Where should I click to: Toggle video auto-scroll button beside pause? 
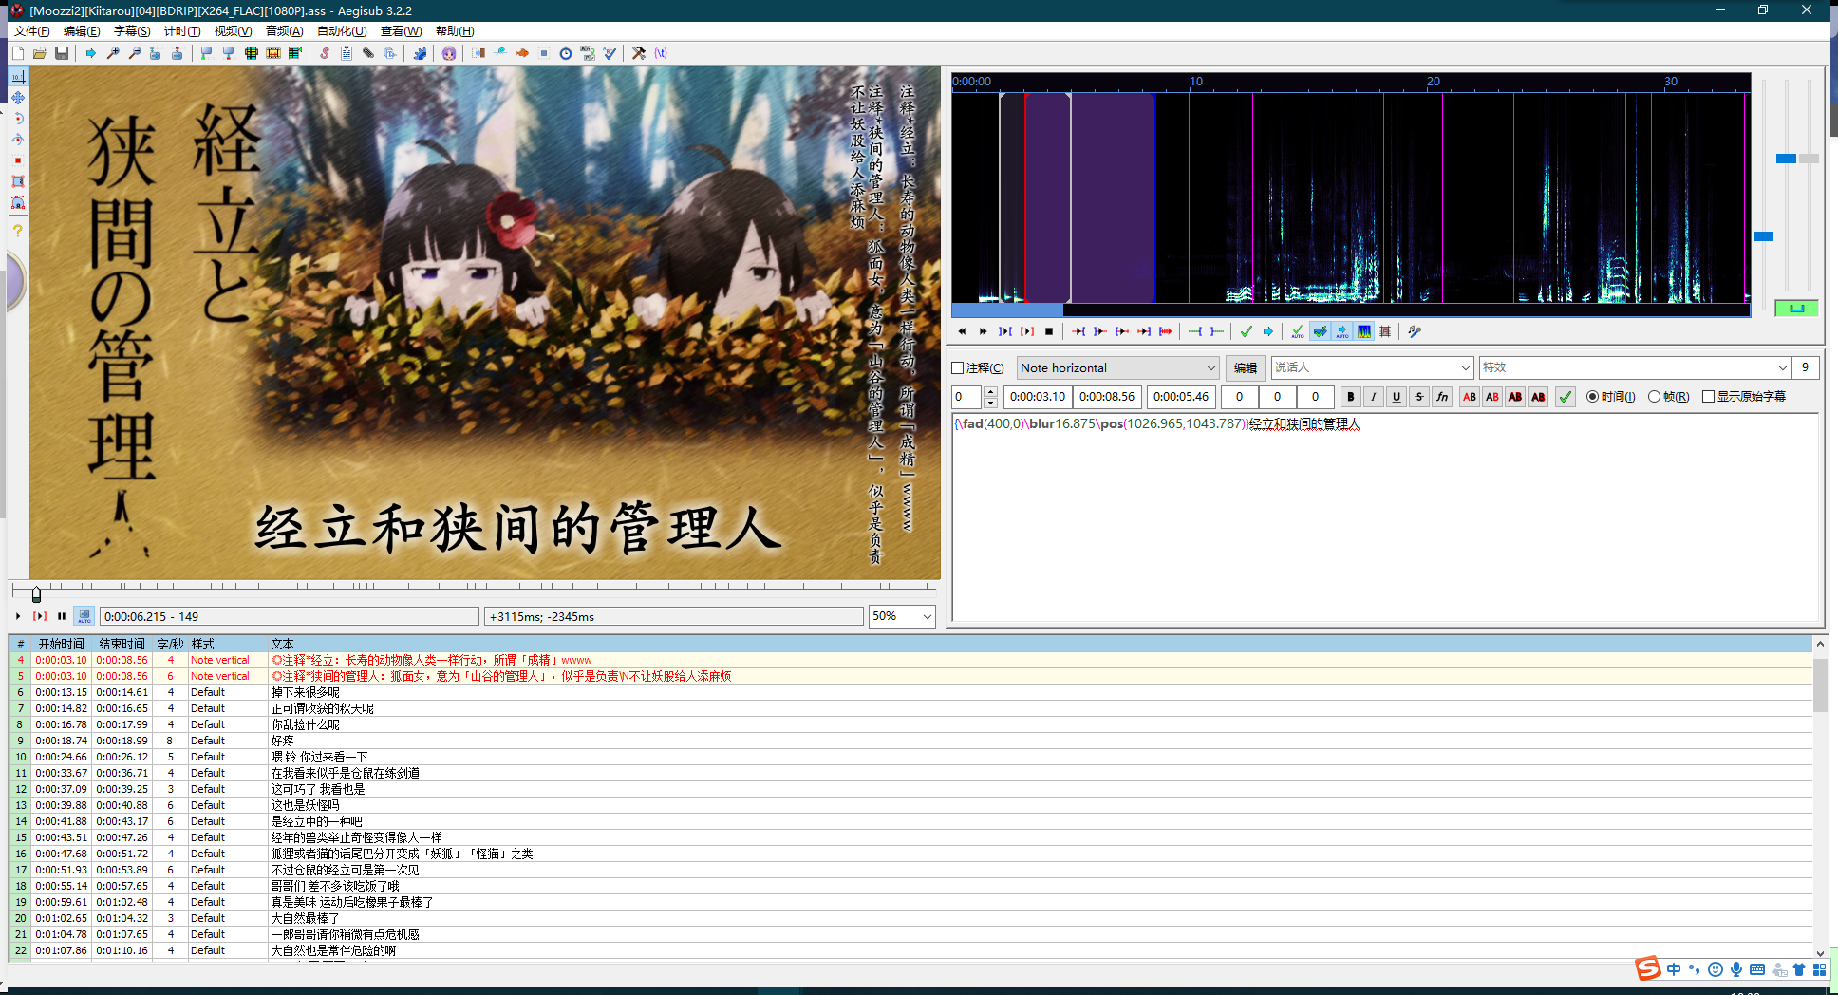click(84, 616)
